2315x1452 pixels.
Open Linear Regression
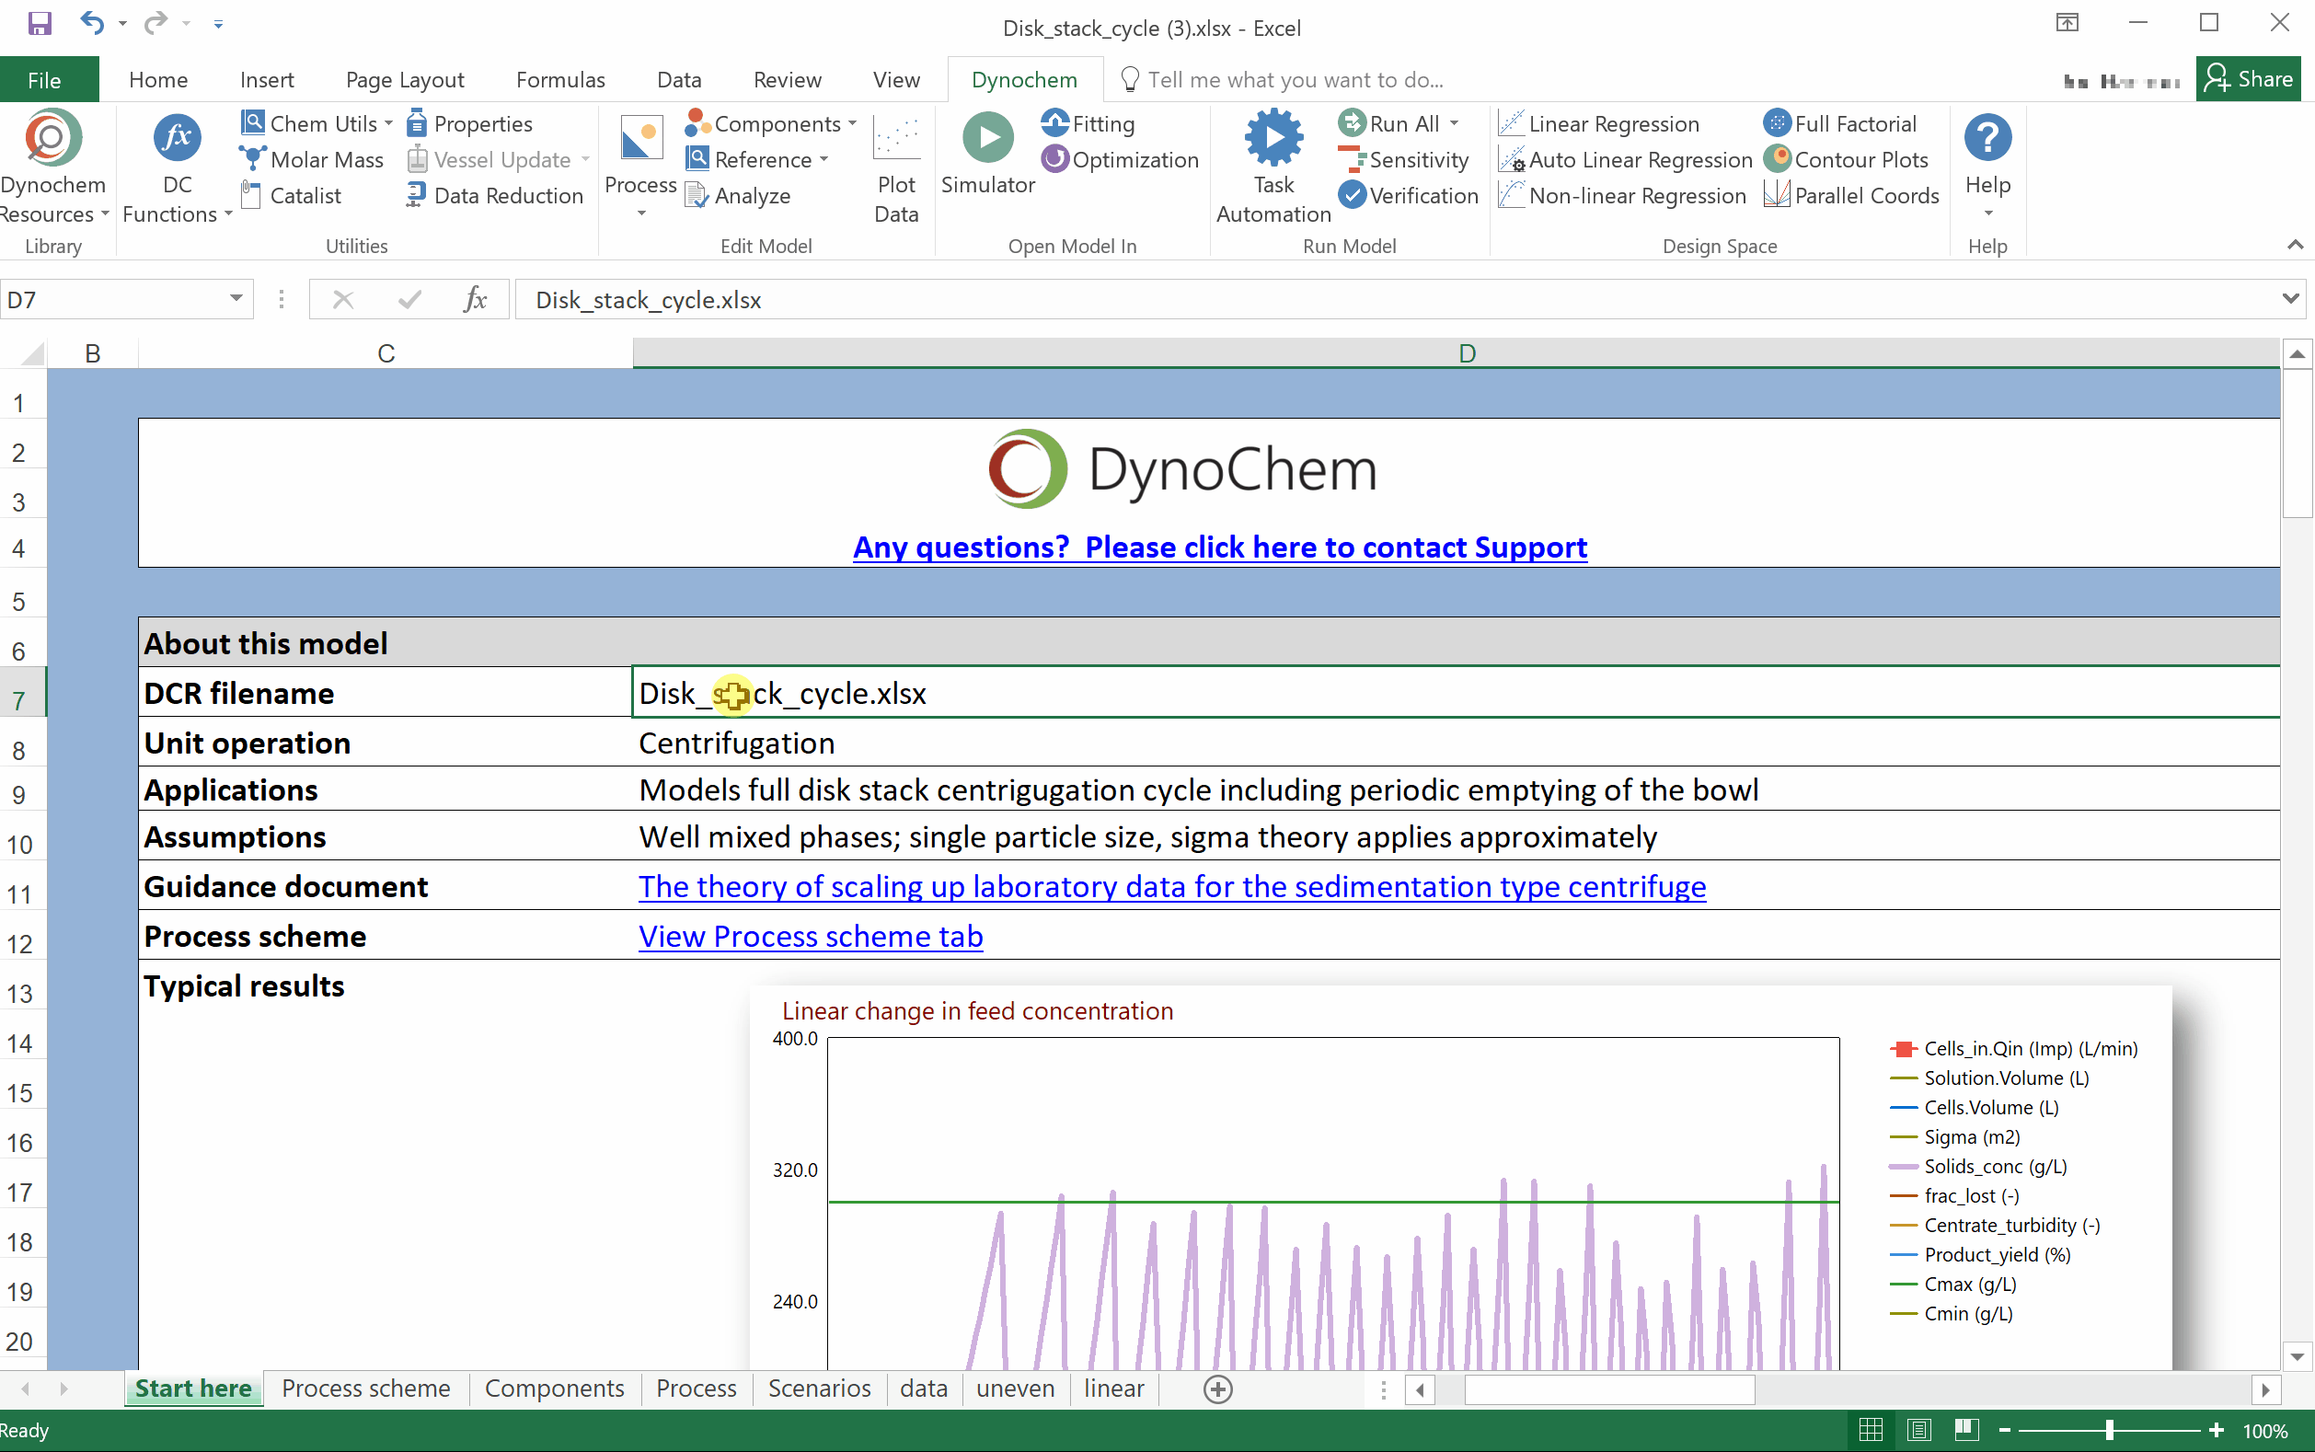[x=1599, y=124]
